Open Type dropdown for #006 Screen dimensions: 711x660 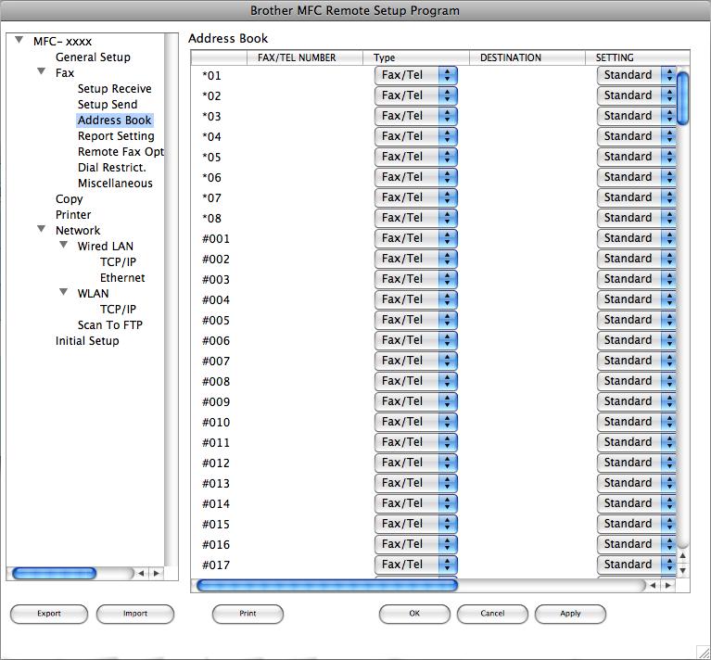coord(416,340)
